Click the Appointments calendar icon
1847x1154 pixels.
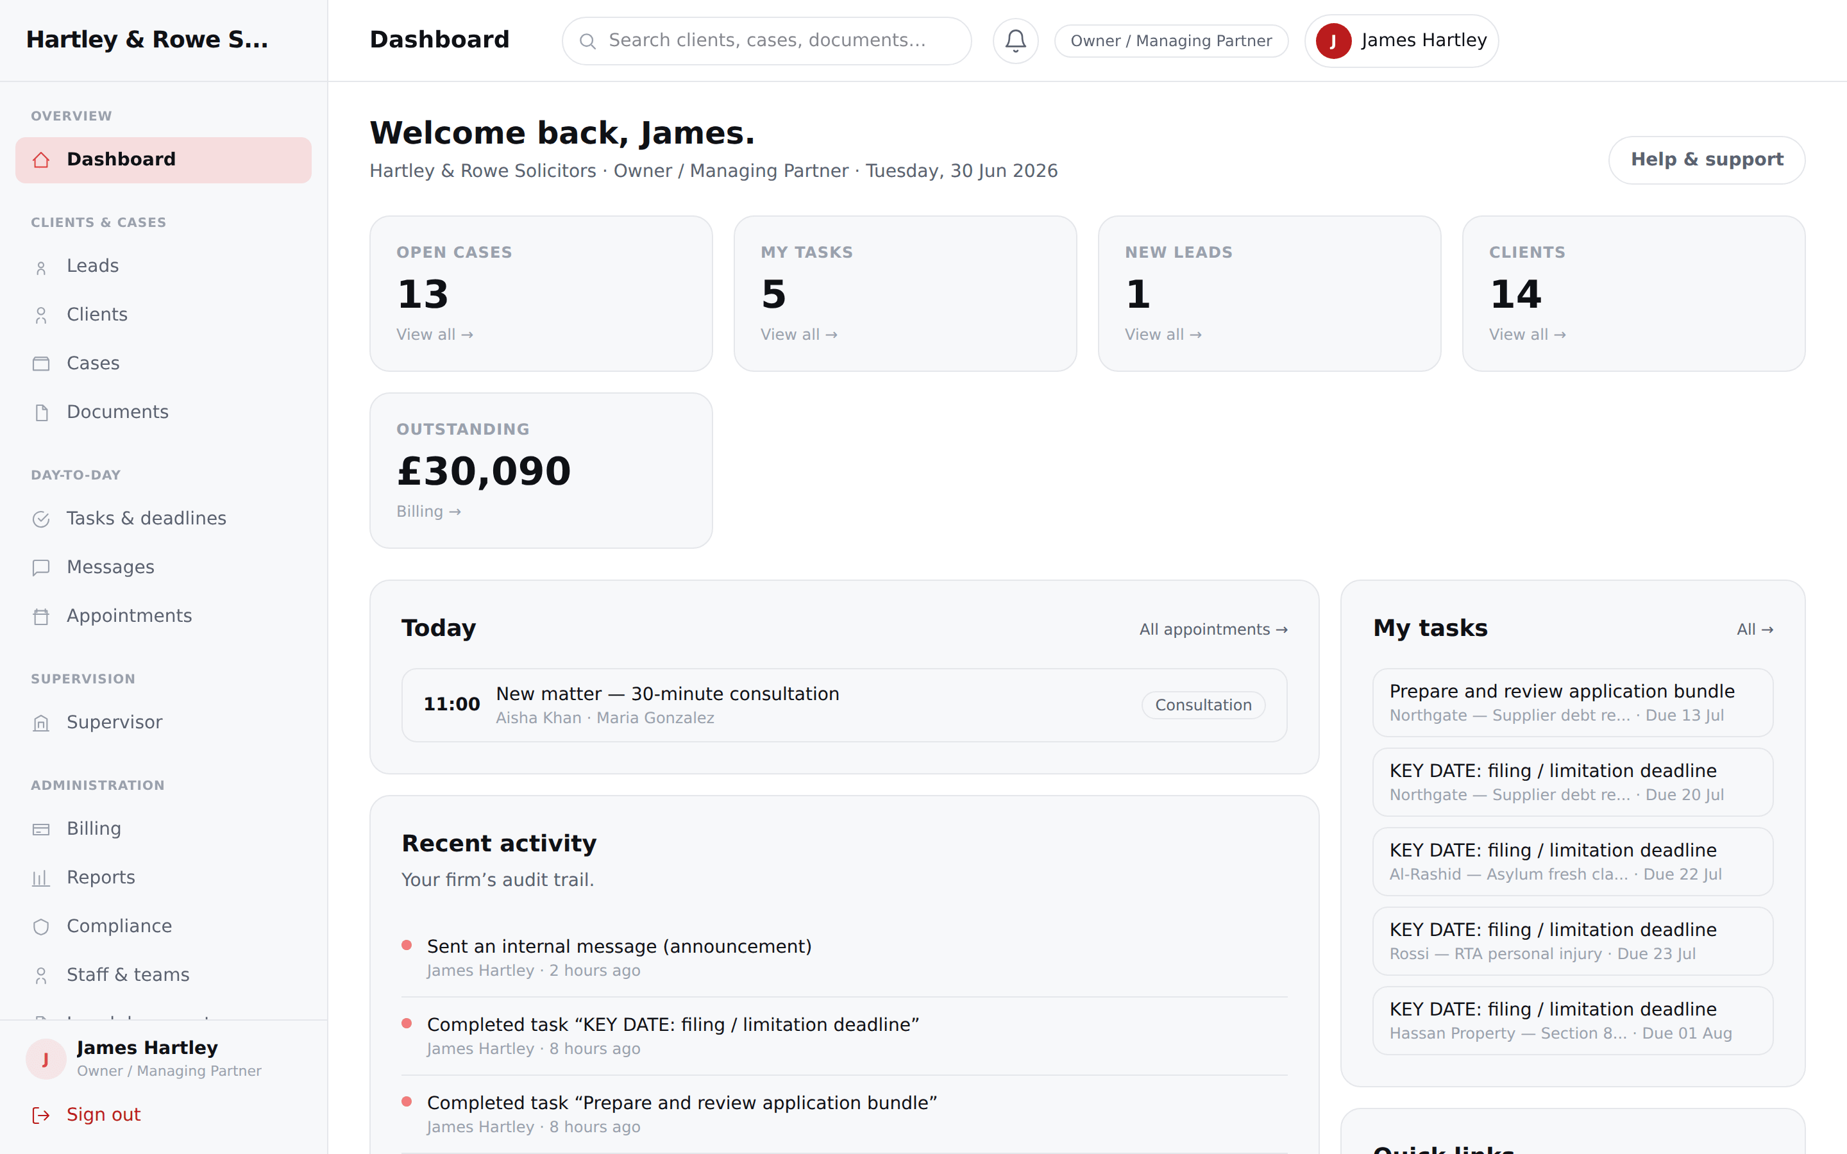tap(41, 617)
